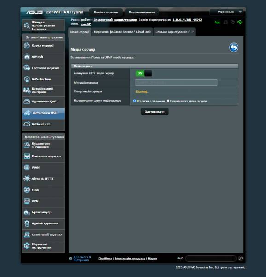Open Реєстрація продукту registration link
Screen dimensions: 266x277
pyautogui.click(x=130, y=259)
